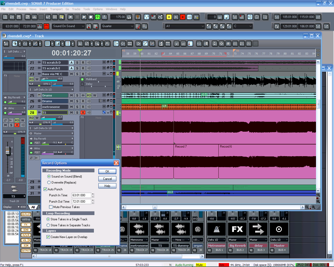
Task: Rewind to start transport button
Action: (x=70, y=17)
